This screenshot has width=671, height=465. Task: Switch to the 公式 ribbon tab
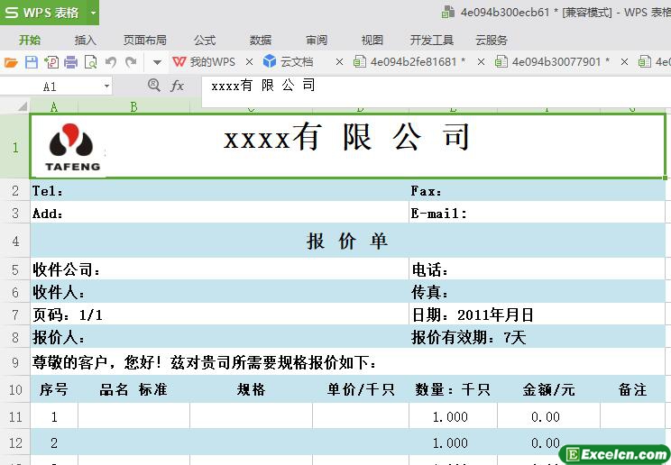(205, 40)
